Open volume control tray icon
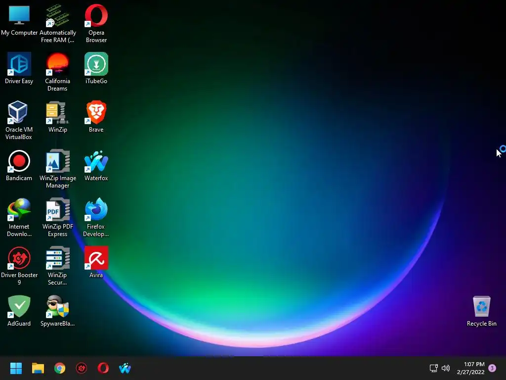This screenshot has width=506, height=380. point(446,368)
